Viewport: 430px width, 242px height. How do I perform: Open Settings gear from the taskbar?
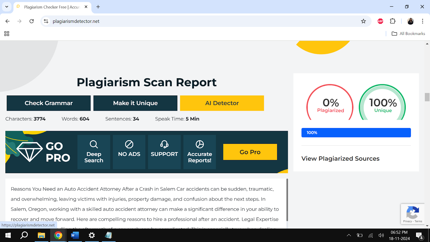point(92,235)
